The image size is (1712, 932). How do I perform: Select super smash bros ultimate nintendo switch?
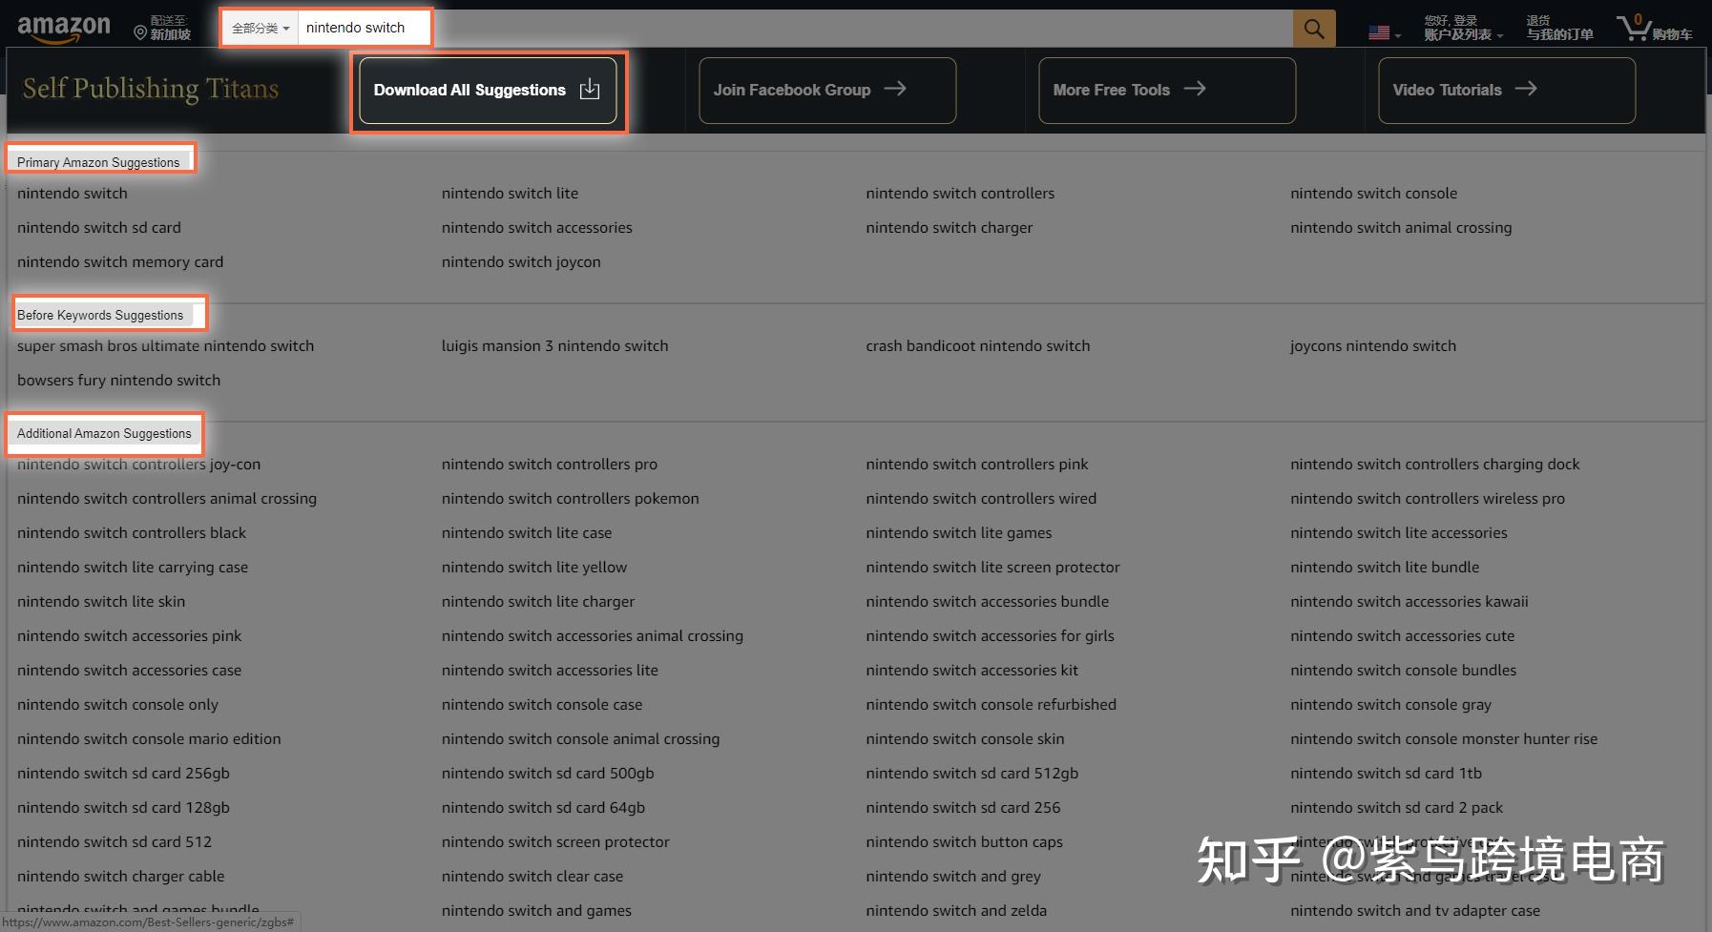165,345
